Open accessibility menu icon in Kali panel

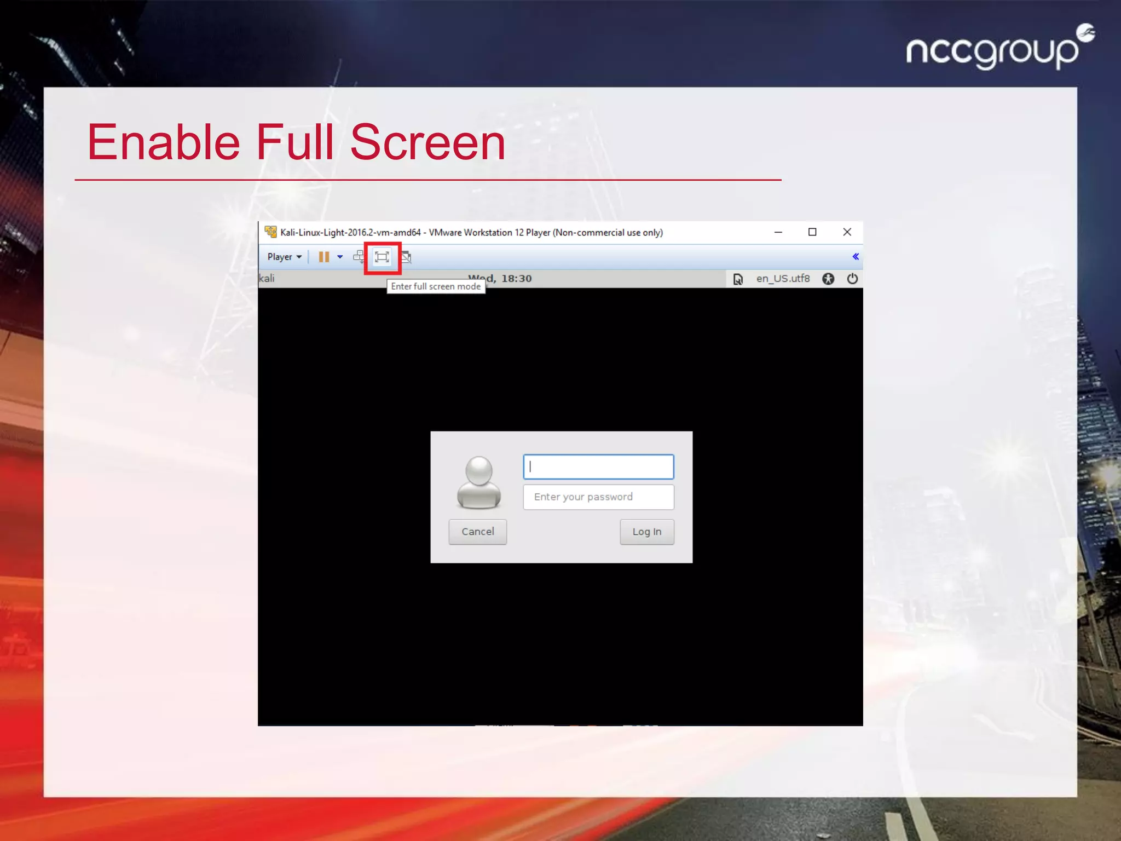pyautogui.click(x=828, y=279)
